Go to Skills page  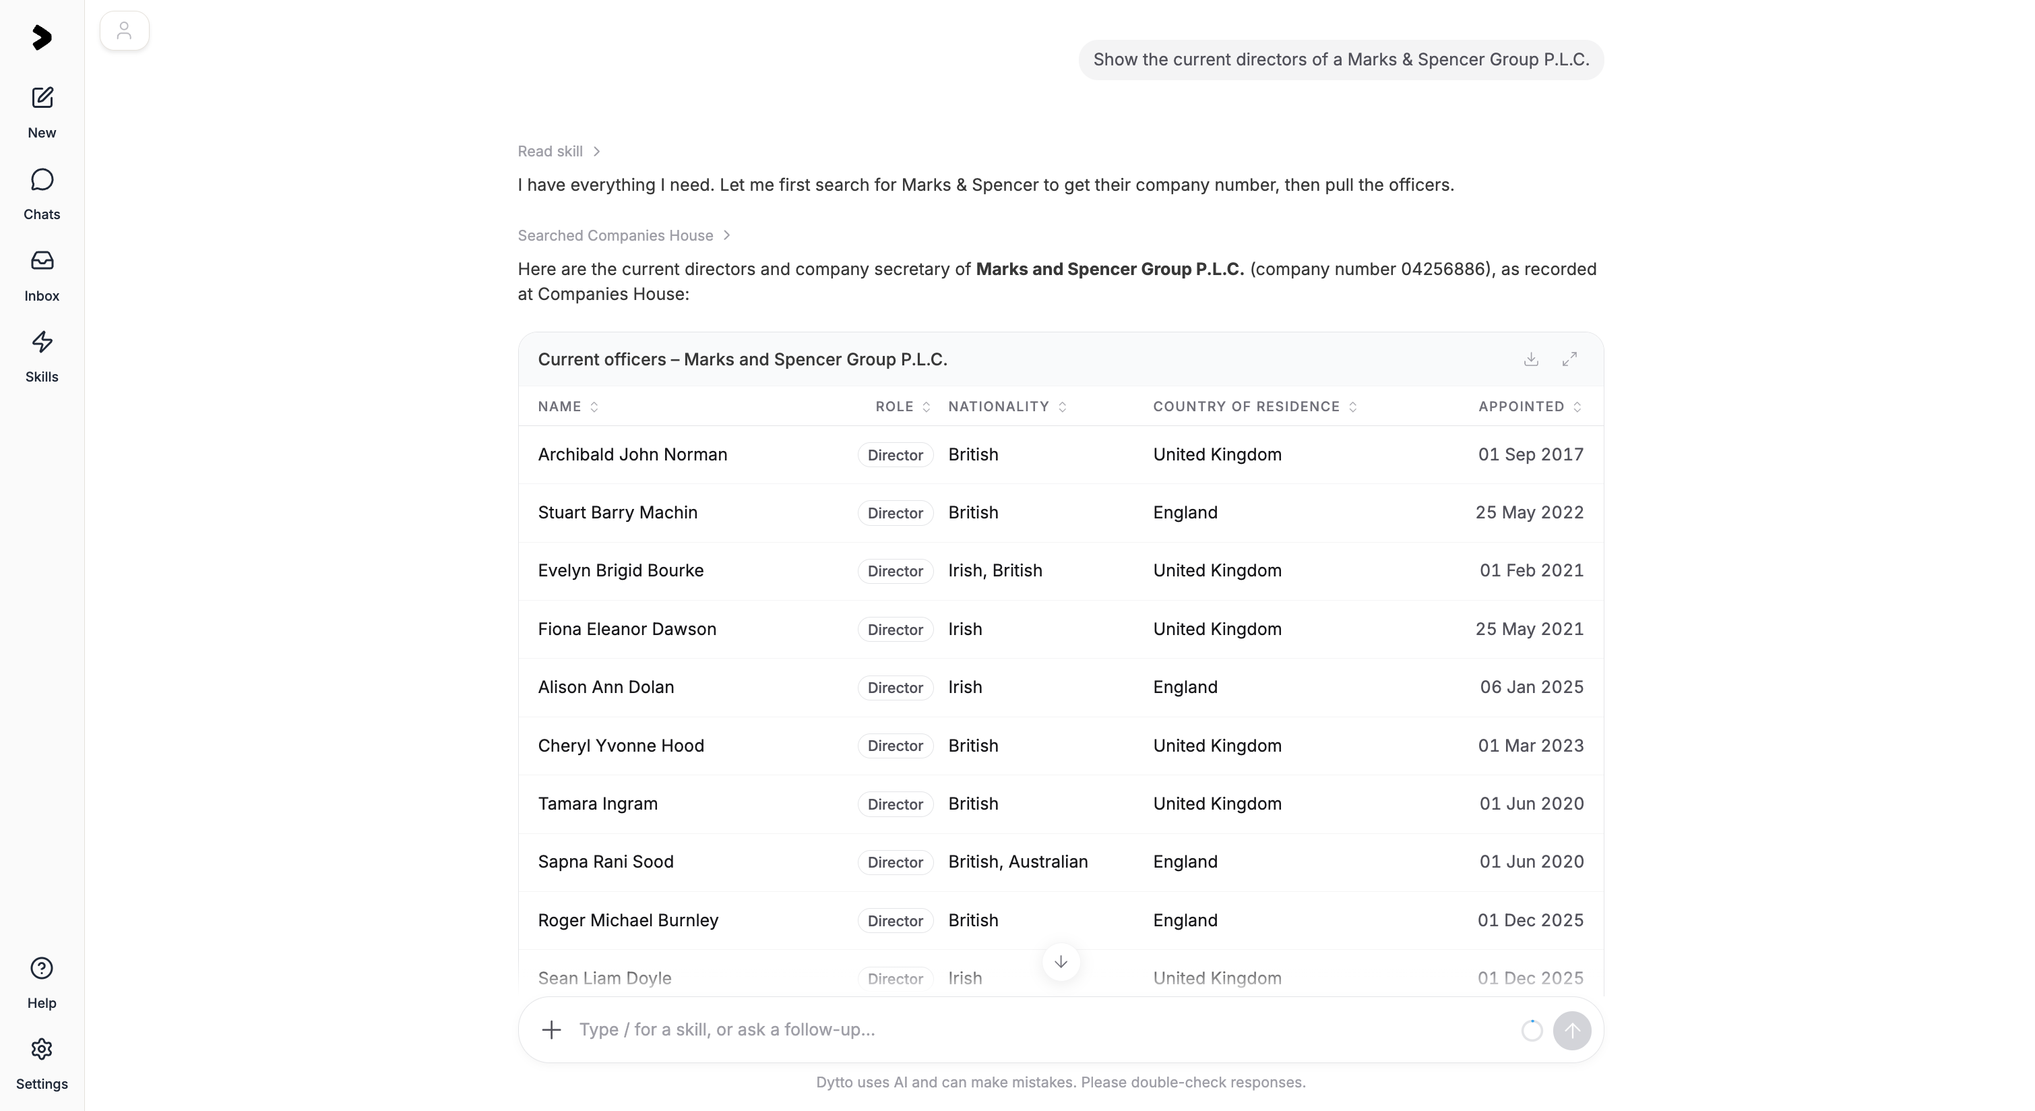pos(42,357)
